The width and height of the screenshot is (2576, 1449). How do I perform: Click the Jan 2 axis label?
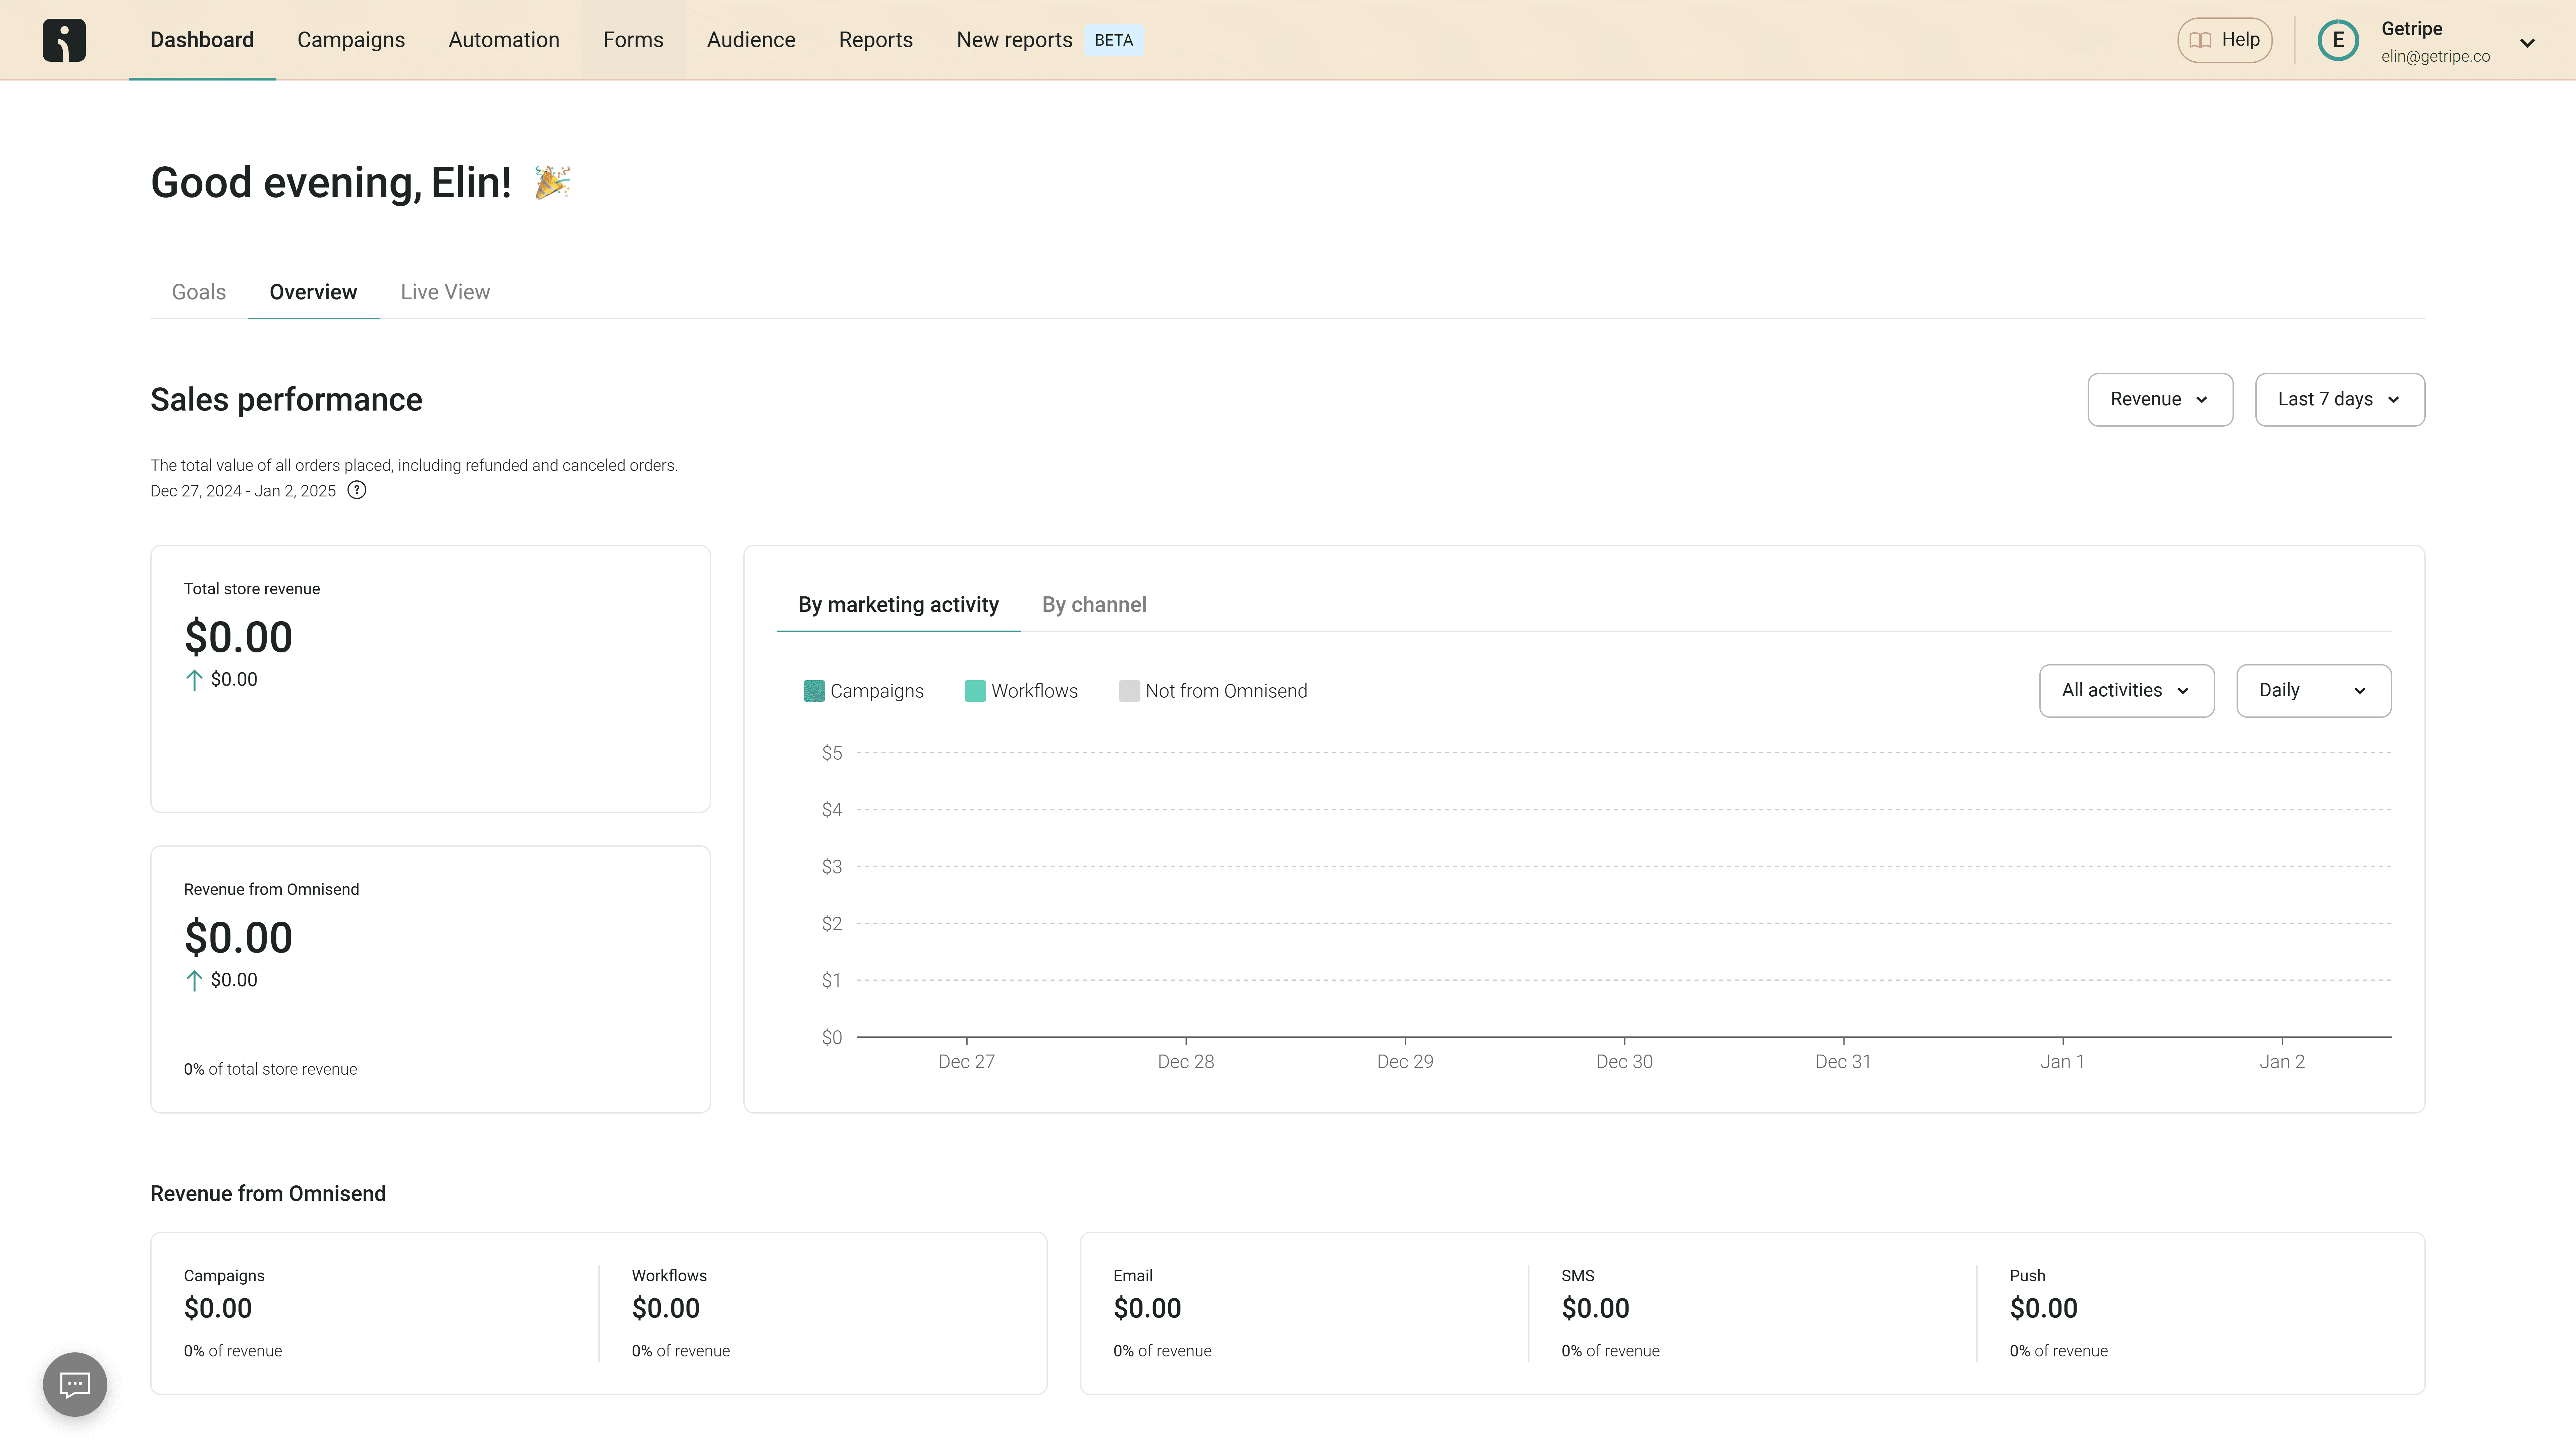coord(2282,1062)
